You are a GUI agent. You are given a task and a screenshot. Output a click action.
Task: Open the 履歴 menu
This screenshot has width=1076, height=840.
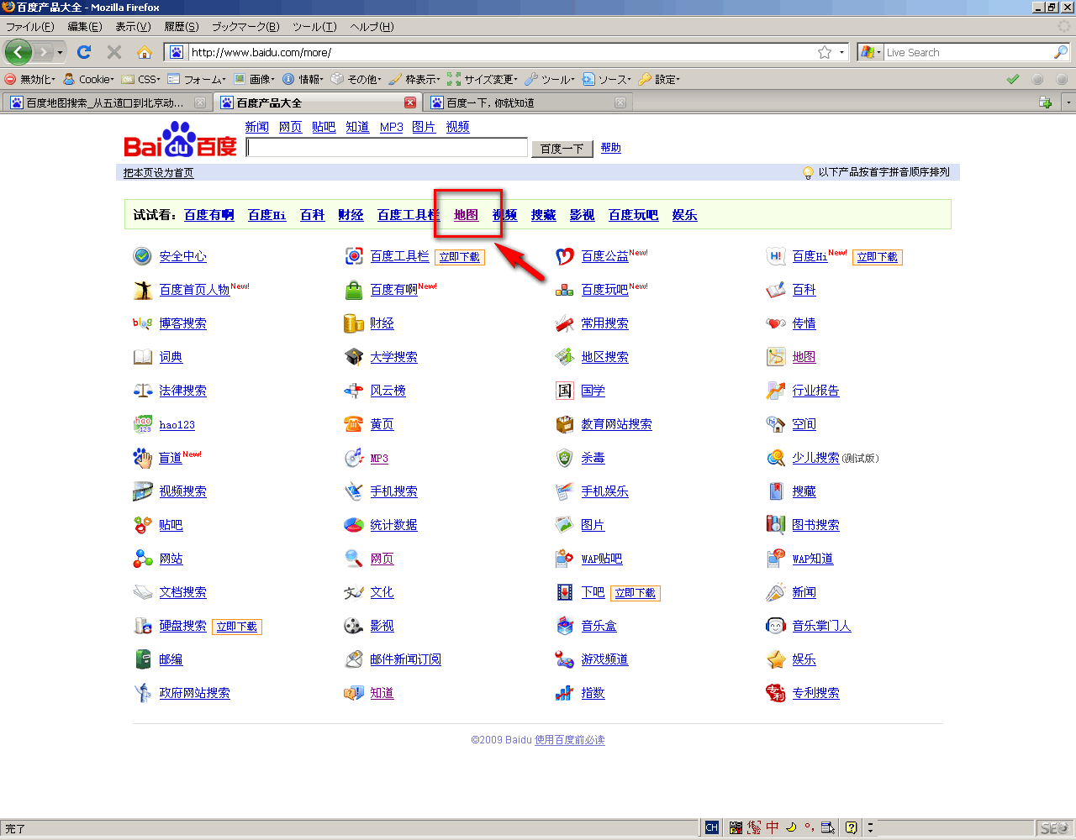[182, 27]
